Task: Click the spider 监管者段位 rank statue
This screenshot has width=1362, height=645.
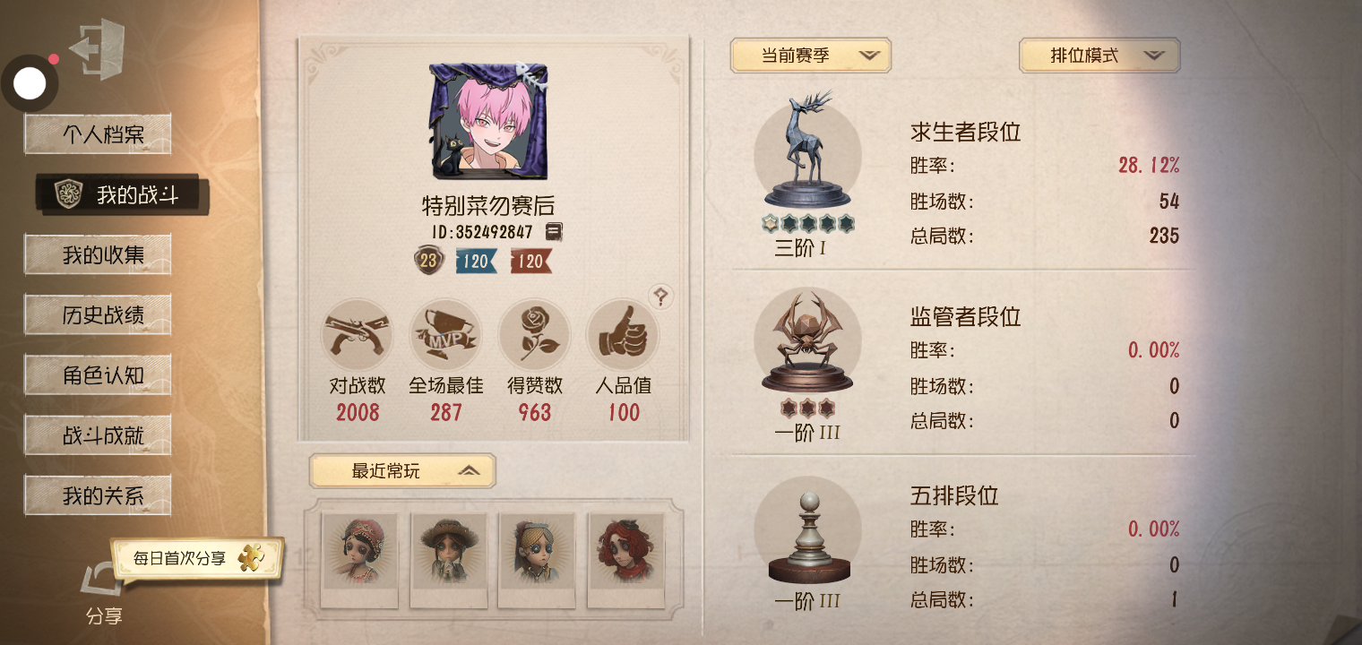Action: coord(807,342)
